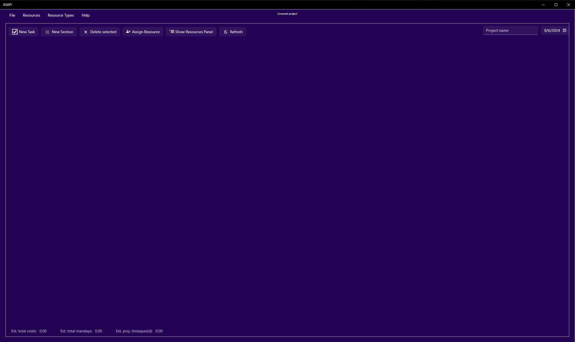
Task: Click the New Section list icon
Action: point(47,32)
